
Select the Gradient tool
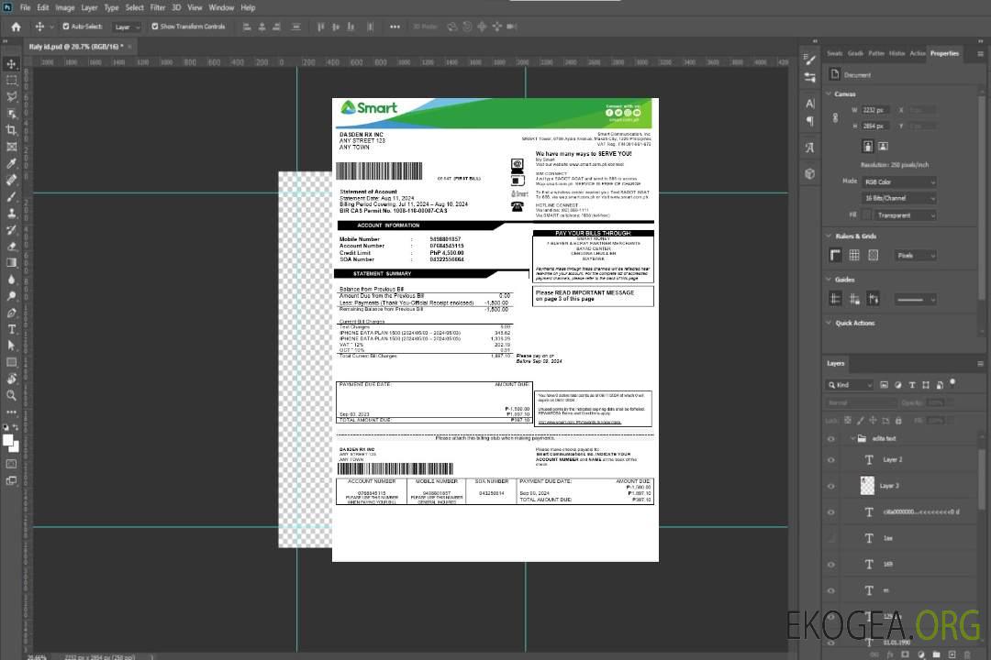click(x=11, y=263)
